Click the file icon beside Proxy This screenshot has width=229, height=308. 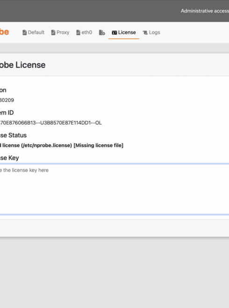[53, 32]
